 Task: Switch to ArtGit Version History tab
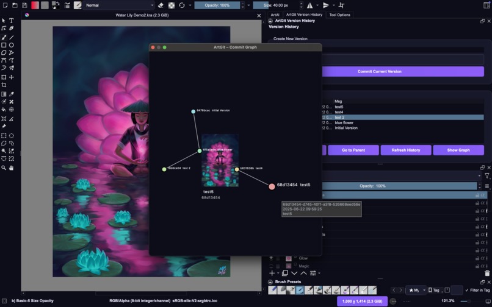304,15
